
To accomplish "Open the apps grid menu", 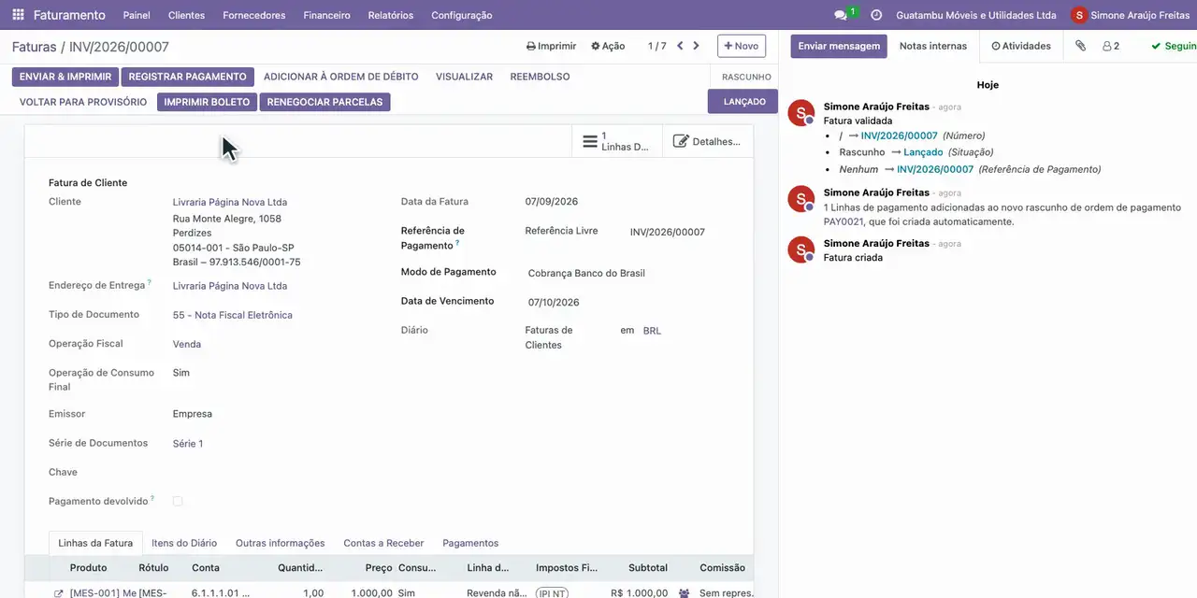I will [x=18, y=15].
